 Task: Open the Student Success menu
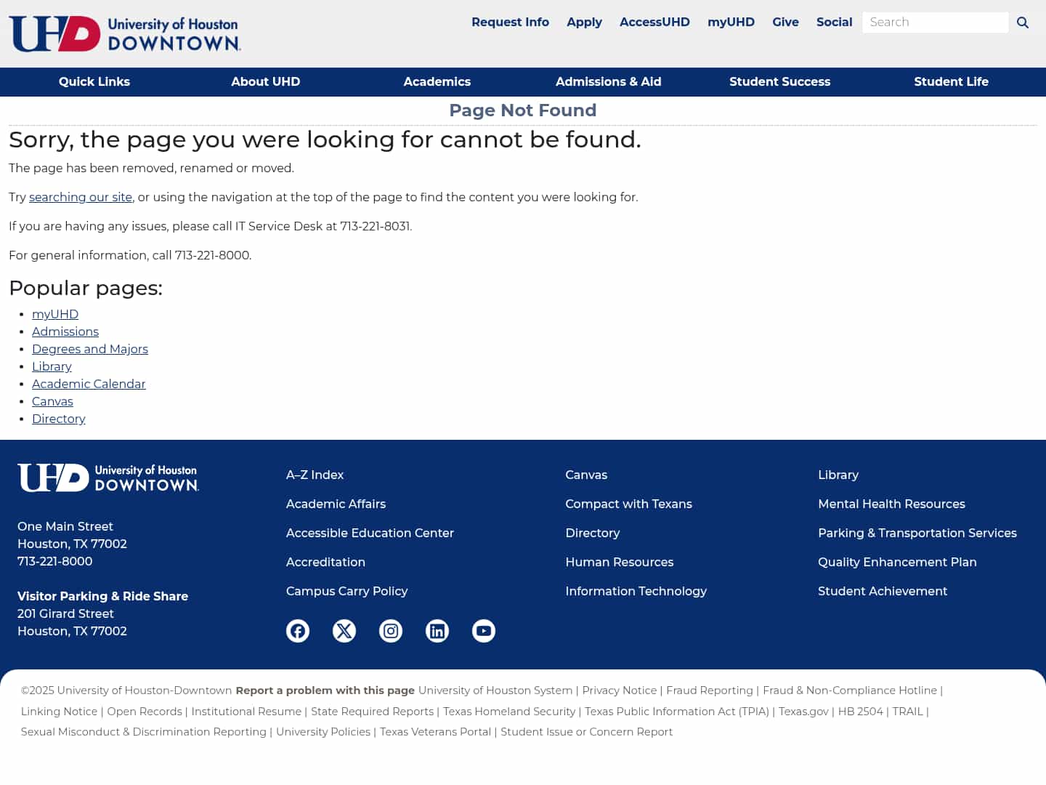pos(780,82)
